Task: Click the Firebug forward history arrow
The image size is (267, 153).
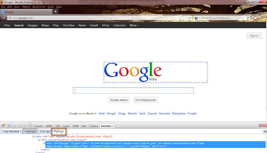Action: pyautogui.click(x=19, y=125)
